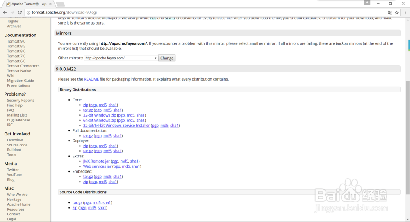Select the Apache Tomcat browser tab
Screen dimensions: 410x222
click(28, 4)
